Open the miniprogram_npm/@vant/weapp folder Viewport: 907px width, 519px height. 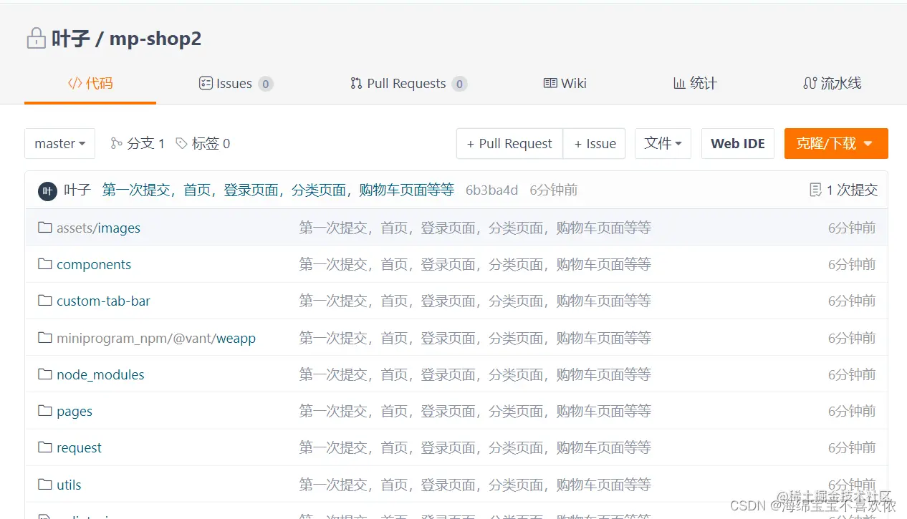pyautogui.click(x=156, y=338)
